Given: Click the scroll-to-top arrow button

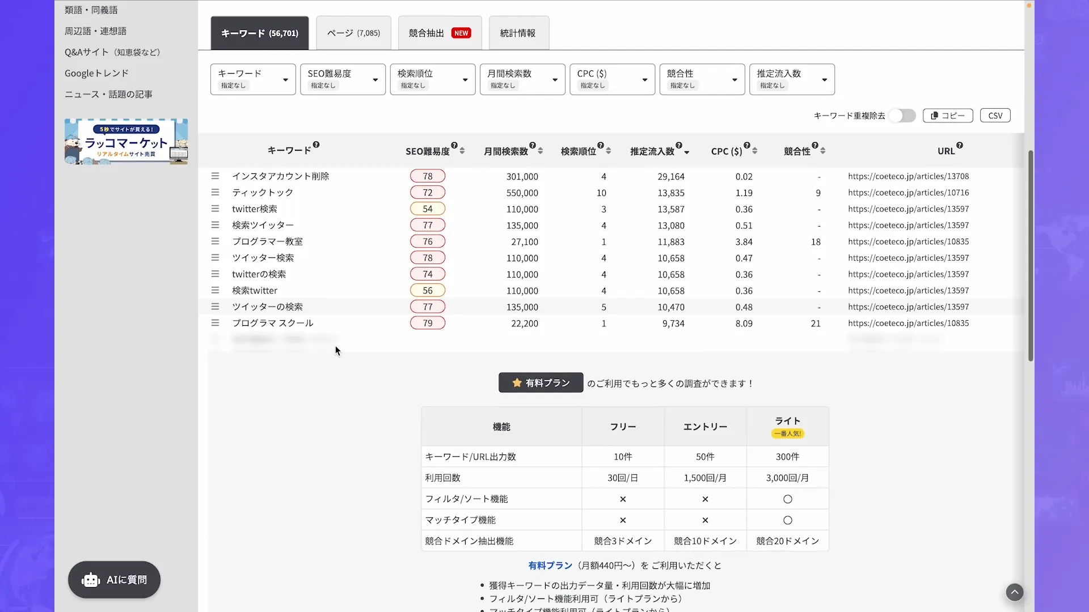Looking at the screenshot, I should click(1015, 592).
